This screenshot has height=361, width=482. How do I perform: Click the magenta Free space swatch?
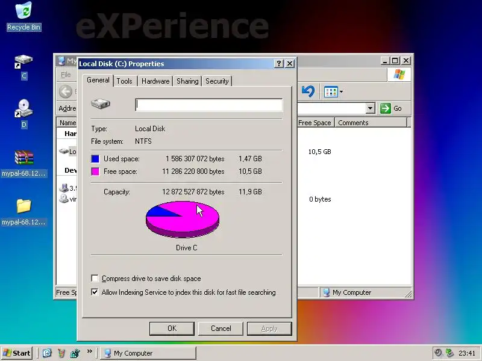pyautogui.click(x=95, y=171)
